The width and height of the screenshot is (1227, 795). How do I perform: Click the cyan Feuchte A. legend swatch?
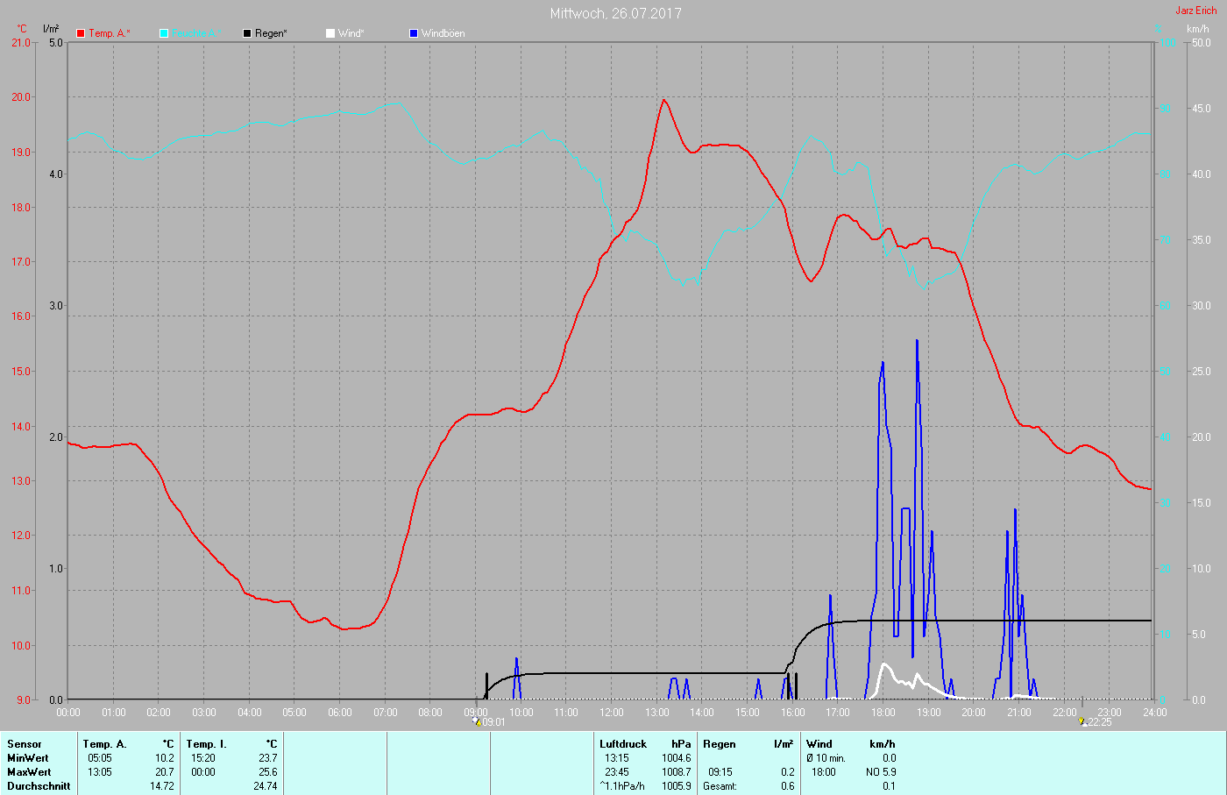164,33
